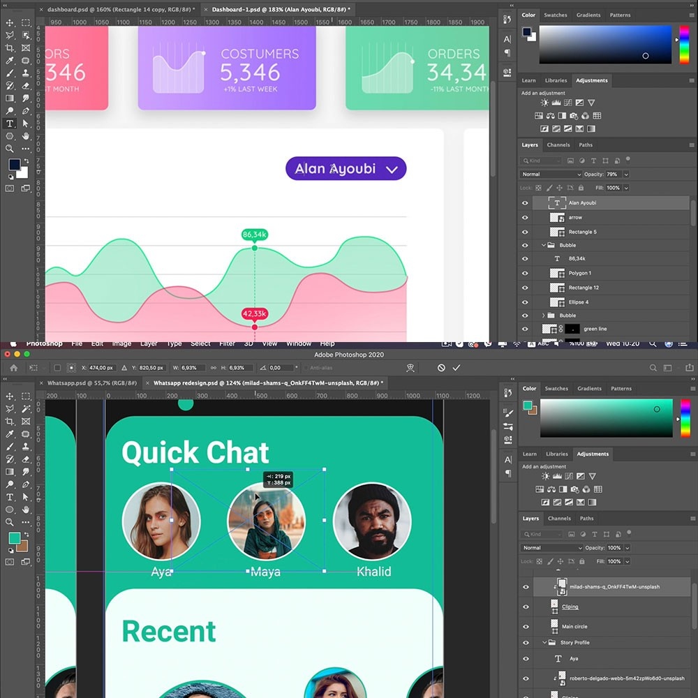Select Hand tool in Dashboard window
Image resolution: width=698 pixels, height=698 pixels.
point(26,136)
